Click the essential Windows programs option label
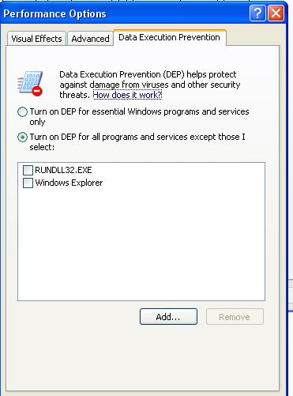The width and height of the screenshot is (293, 396). point(139,117)
